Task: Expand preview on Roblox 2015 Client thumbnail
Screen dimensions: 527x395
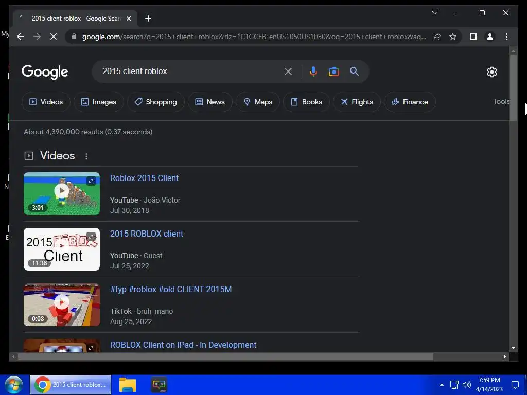Action: (x=91, y=181)
